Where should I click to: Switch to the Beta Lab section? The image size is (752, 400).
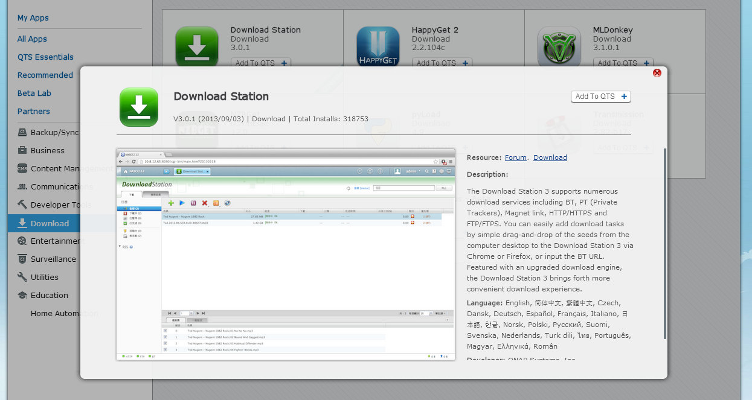point(34,94)
